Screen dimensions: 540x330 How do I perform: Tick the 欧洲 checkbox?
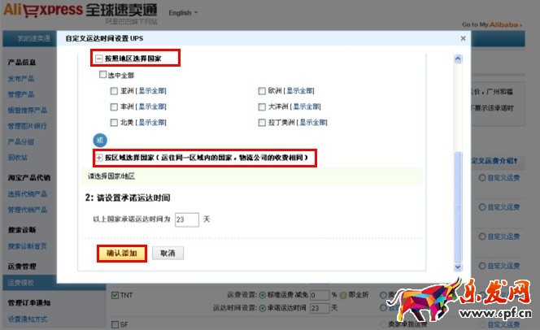[262, 91]
